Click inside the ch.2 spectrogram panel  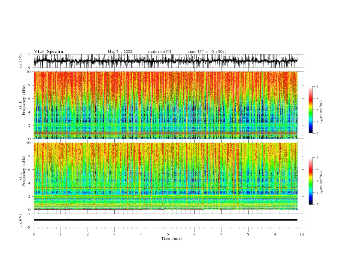coord(166,176)
